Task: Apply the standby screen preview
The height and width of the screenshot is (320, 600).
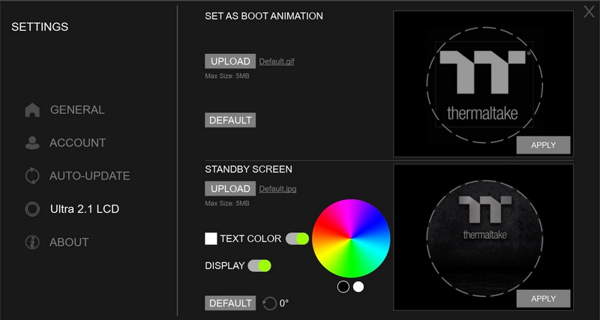Action: [543, 298]
